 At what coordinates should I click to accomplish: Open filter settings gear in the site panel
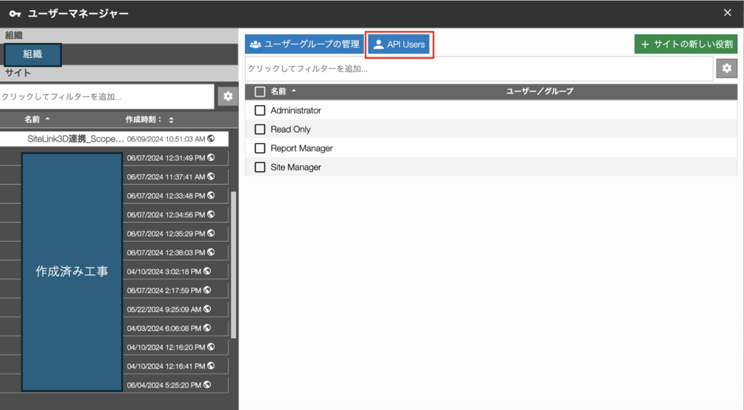pos(228,96)
